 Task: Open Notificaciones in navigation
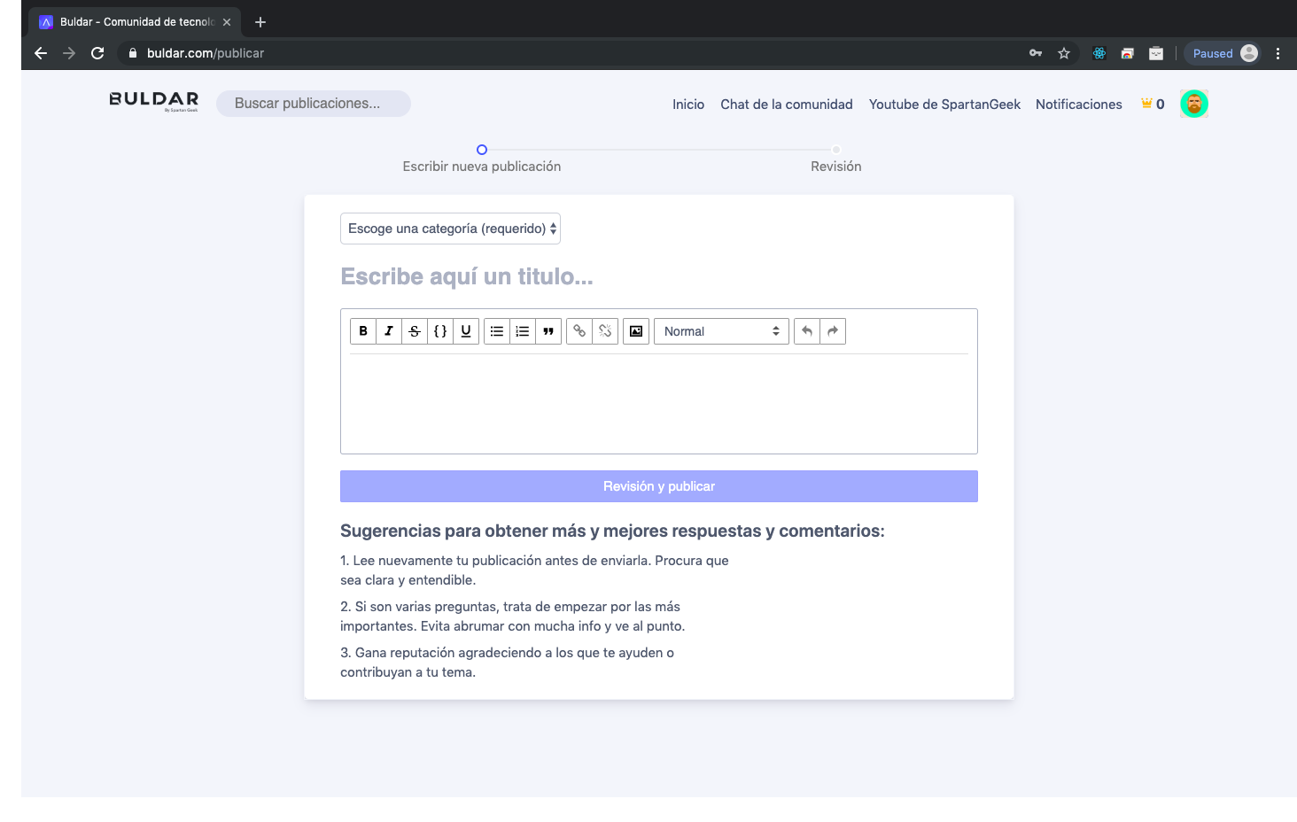(1079, 105)
